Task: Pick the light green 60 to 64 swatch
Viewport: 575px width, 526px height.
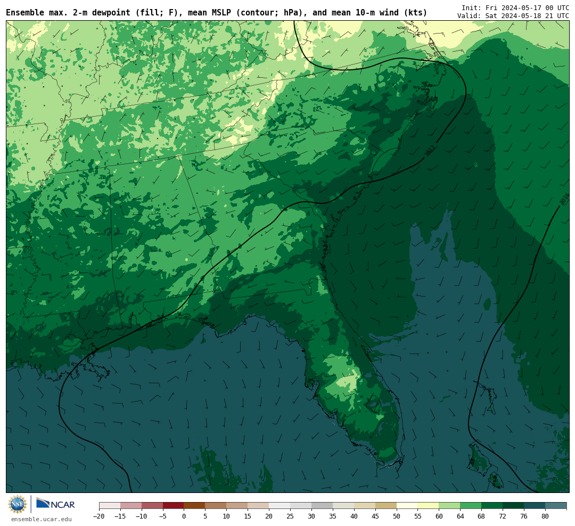Action: (x=450, y=506)
